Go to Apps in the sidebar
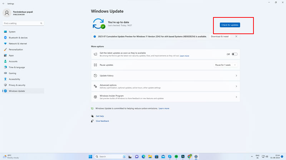The width and height of the screenshot is (286, 160). click(23, 55)
